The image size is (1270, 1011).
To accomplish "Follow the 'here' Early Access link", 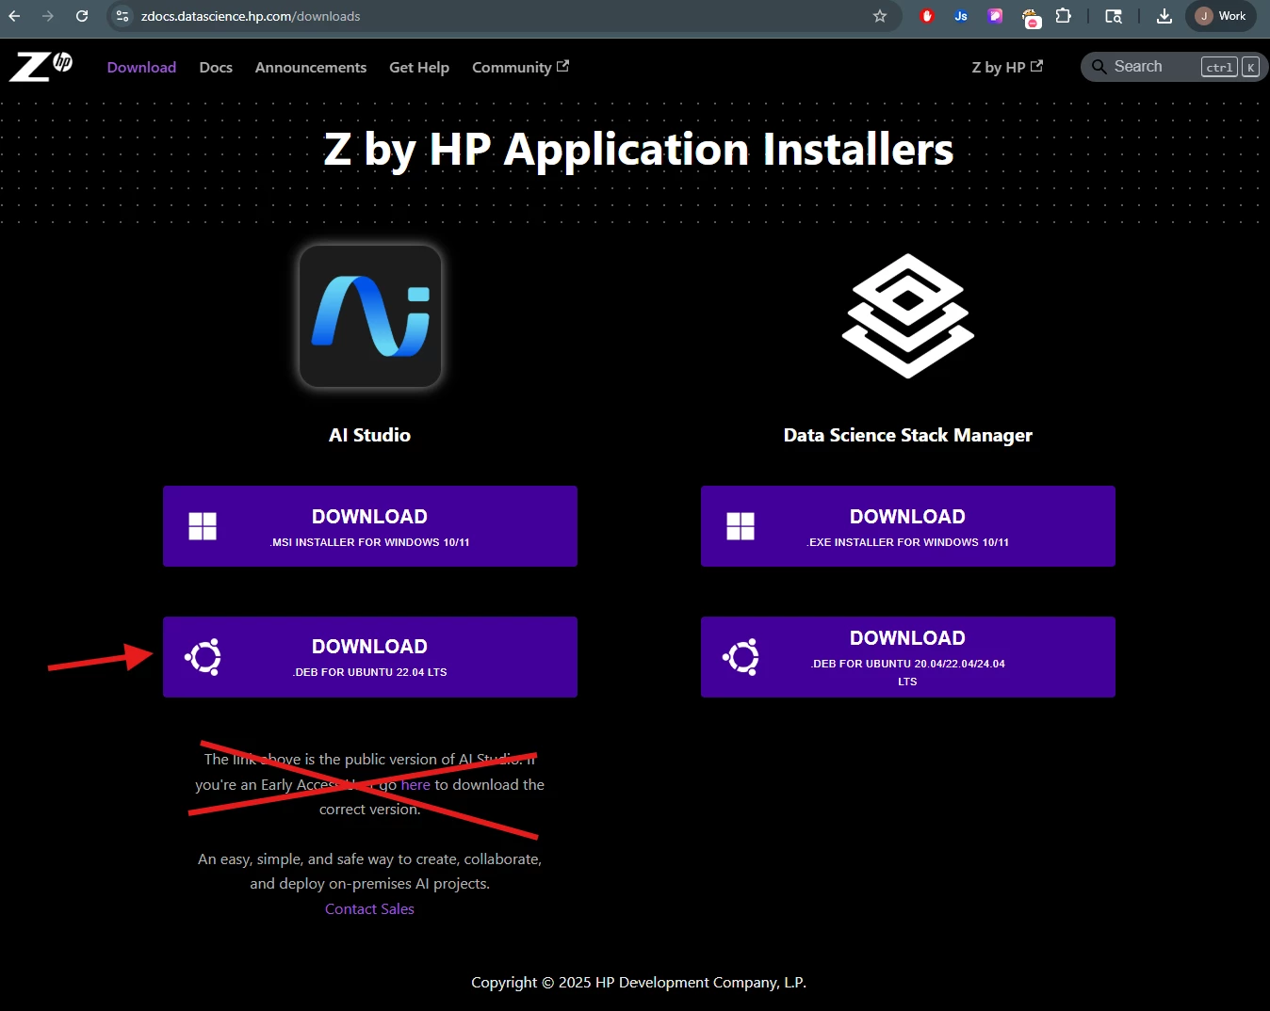I will click(415, 784).
